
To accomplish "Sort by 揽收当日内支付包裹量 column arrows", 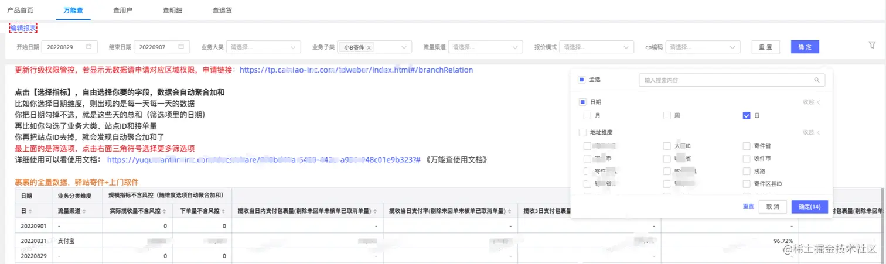I will [x=374, y=211].
